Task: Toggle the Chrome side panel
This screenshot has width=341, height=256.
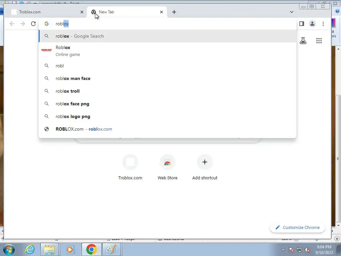Action: [x=302, y=24]
